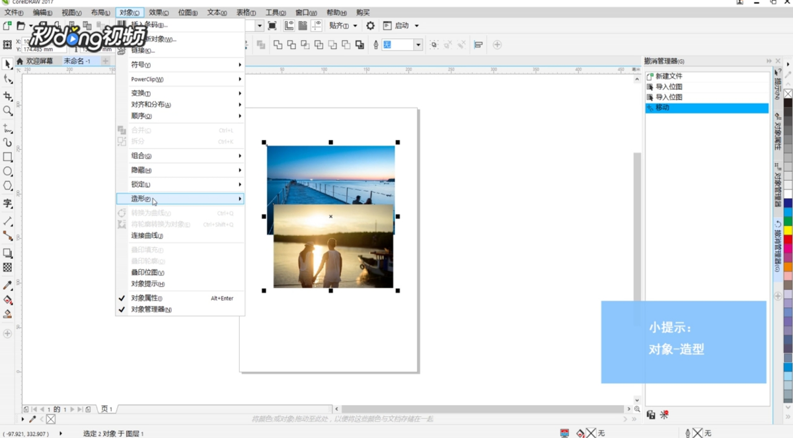The image size is (793, 438).
Task: Open the 位图 menu
Action: click(188, 13)
